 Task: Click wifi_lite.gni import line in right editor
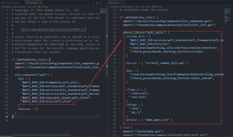coord(169,25)
